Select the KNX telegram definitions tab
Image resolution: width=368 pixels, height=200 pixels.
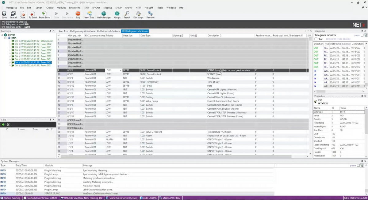pos(135,31)
